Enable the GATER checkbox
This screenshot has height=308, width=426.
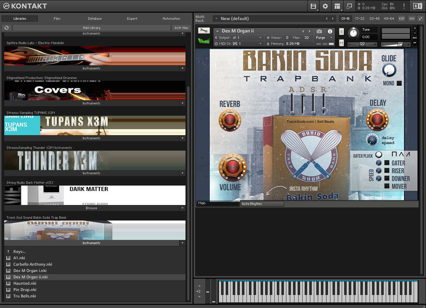[x=387, y=163]
